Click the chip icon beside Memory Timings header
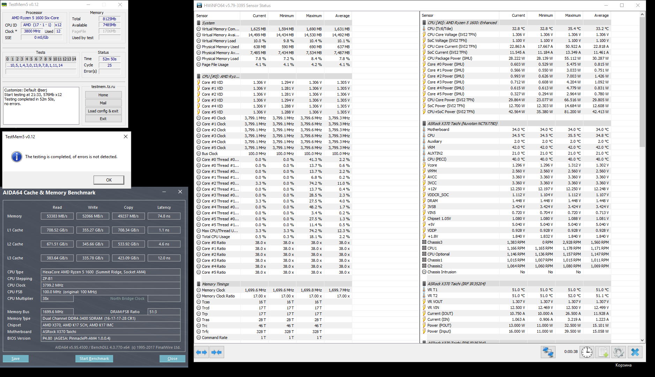This screenshot has width=655, height=377. (199, 284)
